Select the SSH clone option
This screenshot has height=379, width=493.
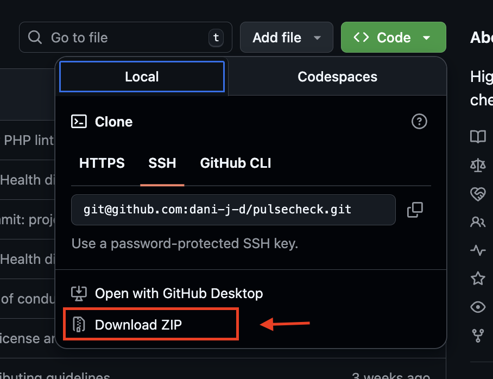162,163
